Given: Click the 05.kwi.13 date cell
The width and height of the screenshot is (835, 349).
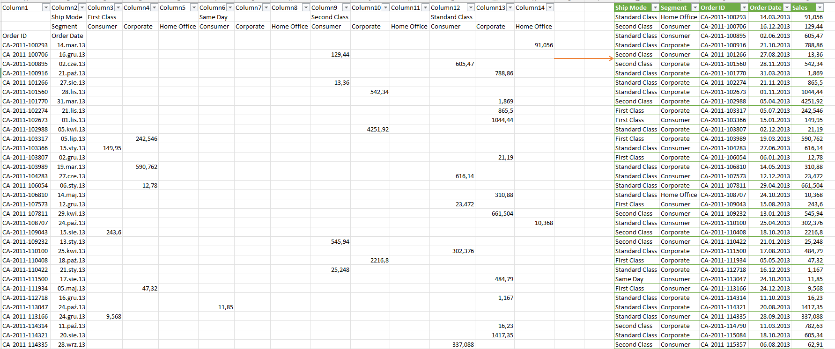Looking at the screenshot, I should 68,130.
